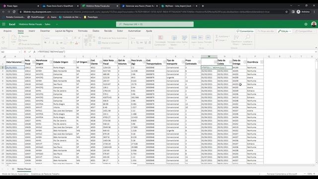This screenshot has height=179, width=318.
Task: Click the user profile picture in the Excel header
Action: coord(314,24)
